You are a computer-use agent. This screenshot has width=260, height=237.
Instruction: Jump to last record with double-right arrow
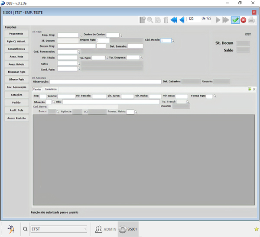pyautogui.click(x=226, y=20)
